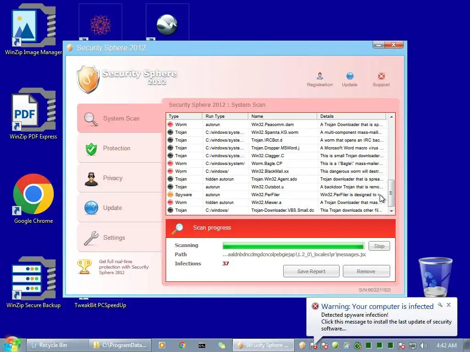The image size is (470, 352).
Task: Click the red star pattern desktop icon
Action: [x=101, y=25]
